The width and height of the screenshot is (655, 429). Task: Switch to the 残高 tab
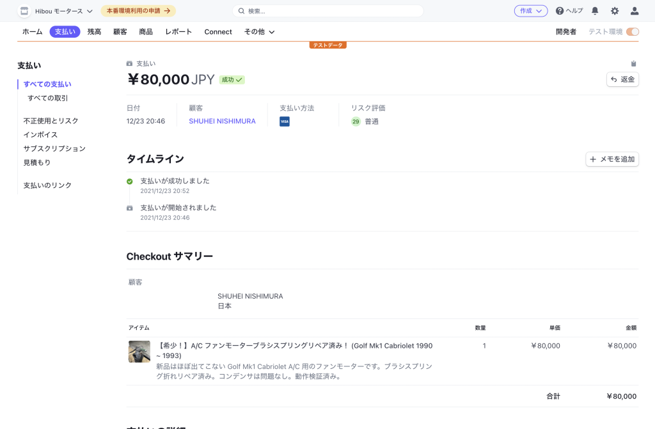[x=94, y=32]
